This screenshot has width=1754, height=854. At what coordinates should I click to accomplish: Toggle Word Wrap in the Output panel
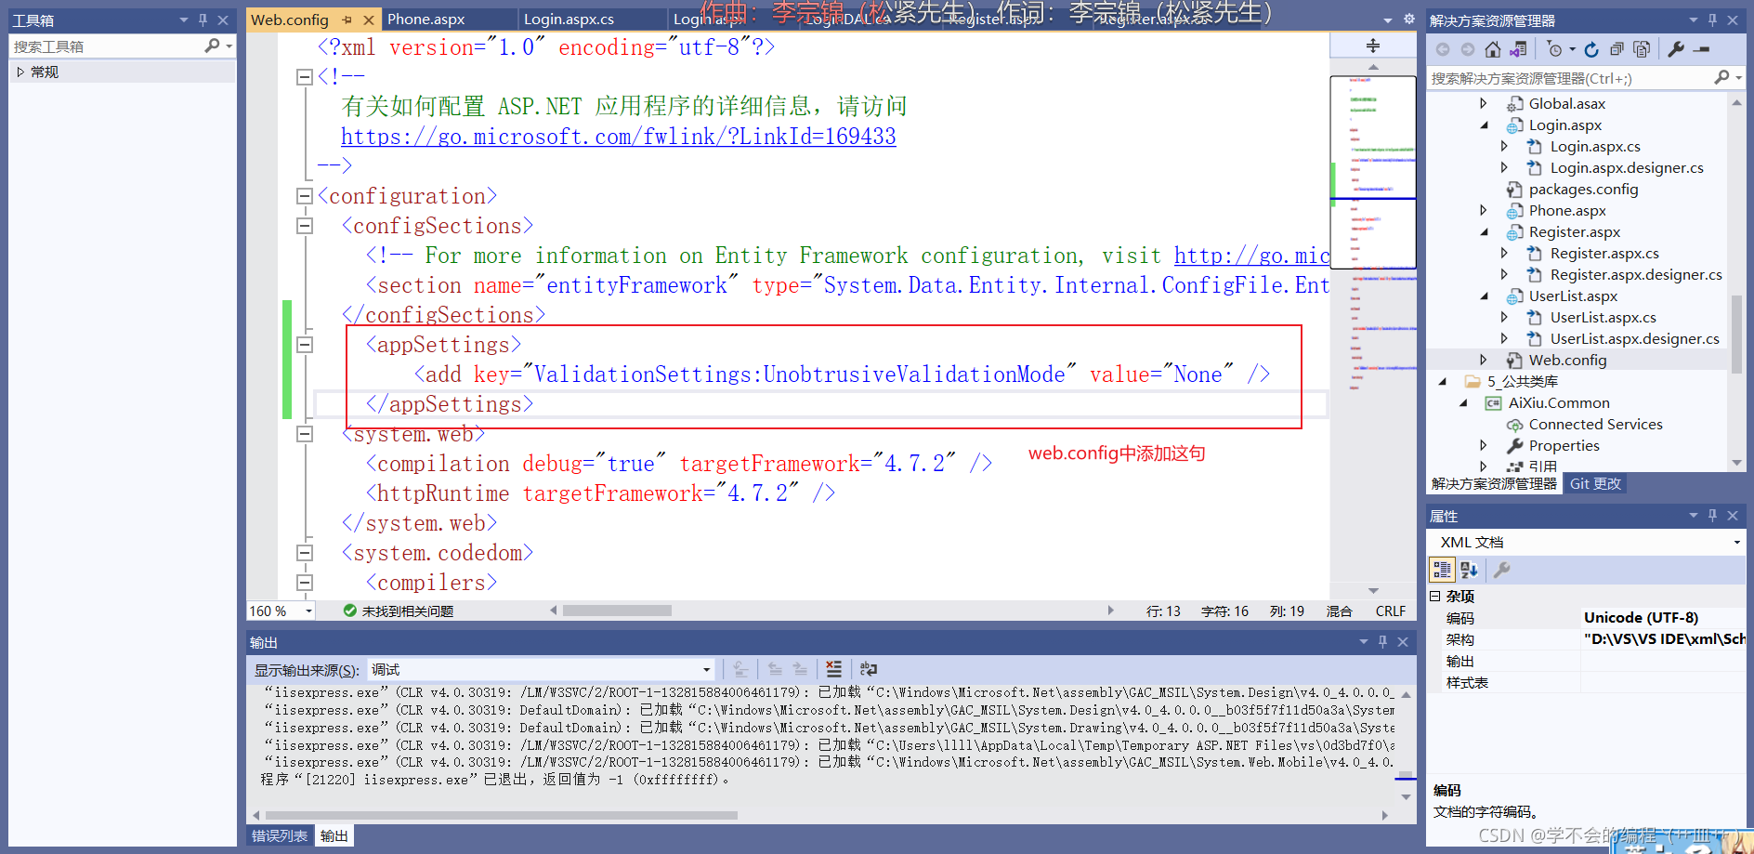coord(869,670)
